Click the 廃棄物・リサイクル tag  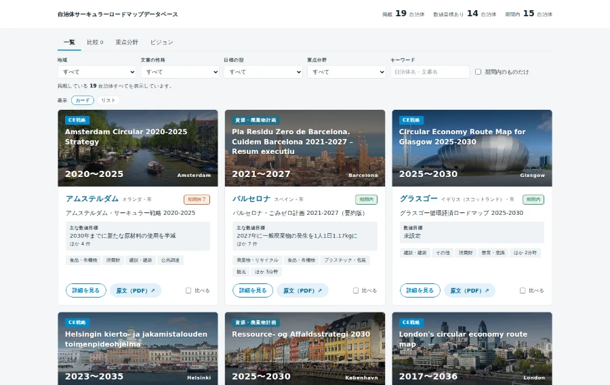tap(258, 260)
